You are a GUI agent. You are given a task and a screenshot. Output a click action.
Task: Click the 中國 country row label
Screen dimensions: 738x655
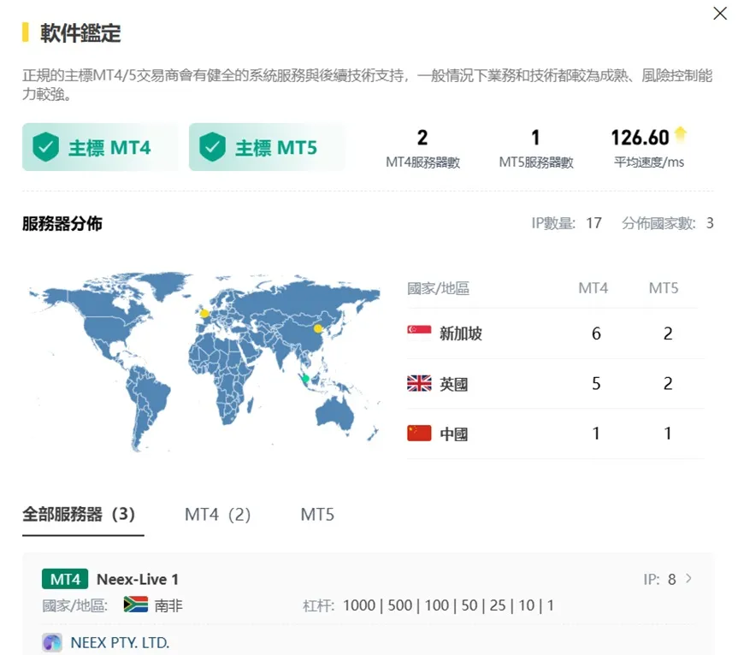point(454,434)
